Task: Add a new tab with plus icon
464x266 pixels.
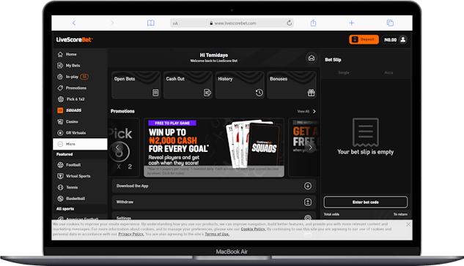Action: pyautogui.click(x=352, y=23)
